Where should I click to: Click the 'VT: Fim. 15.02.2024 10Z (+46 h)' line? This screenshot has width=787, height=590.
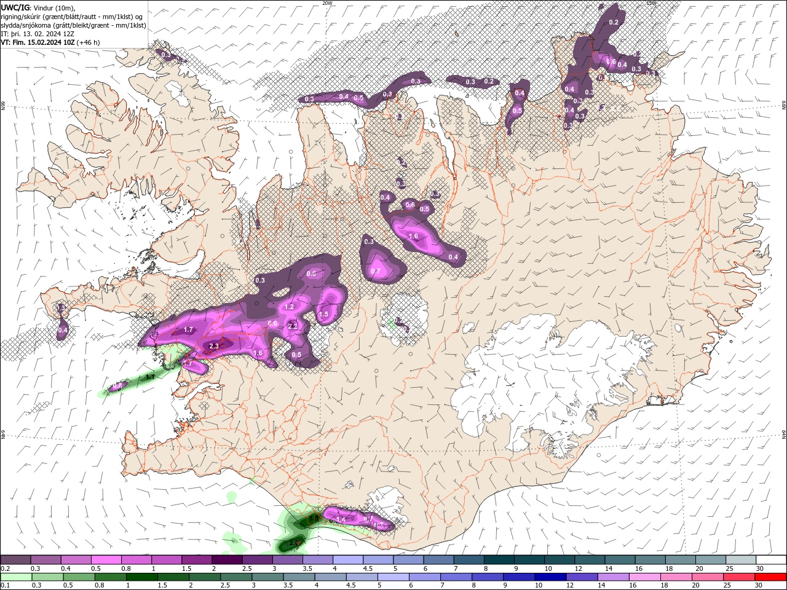[x=50, y=42]
